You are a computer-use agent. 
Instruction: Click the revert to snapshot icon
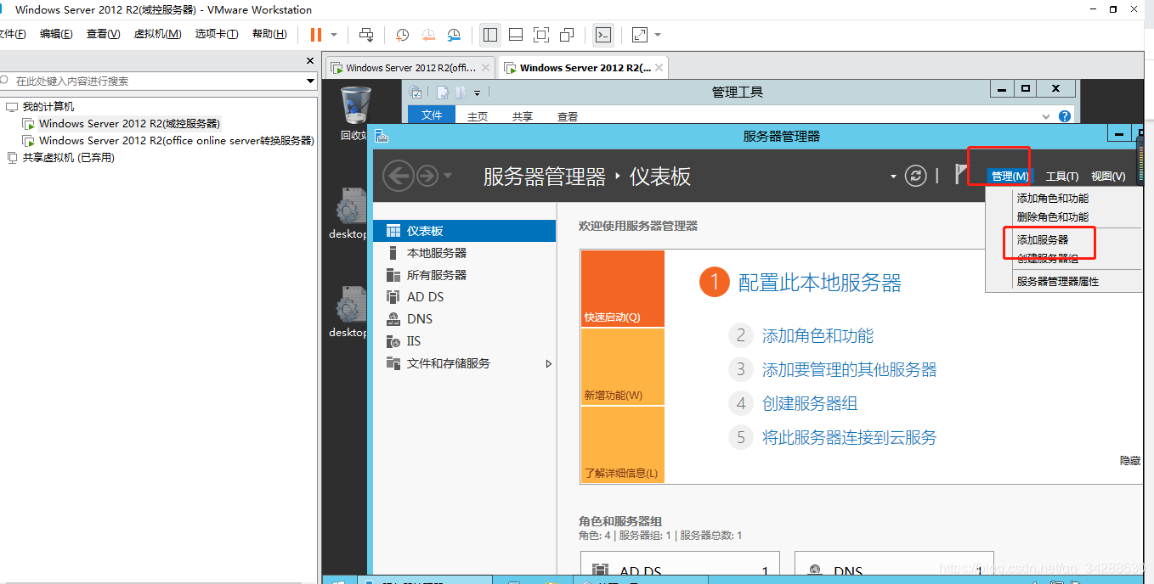[428, 35]
